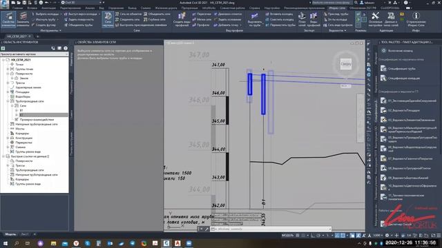This screenshot has height=248, width=442.
Task: Click the tool palettes settings gear button
Action: coord(383,50)
